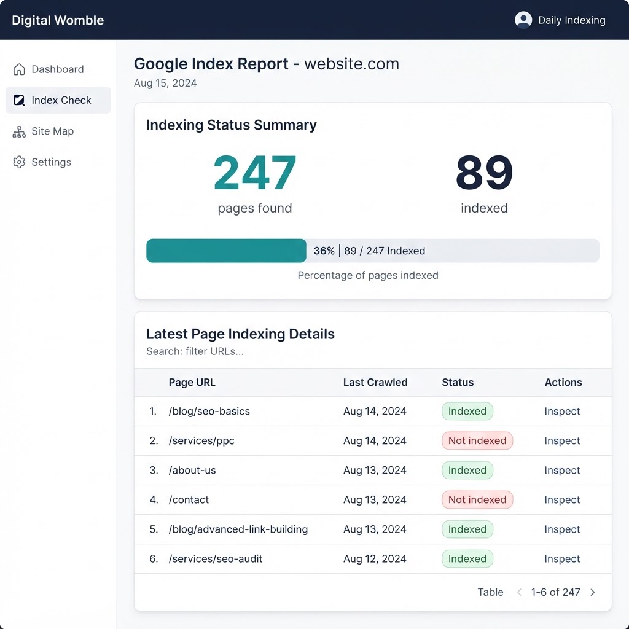Screen dimensions: 629x629
Task: Click Not indexed badge for /contact
Action: pos(477,500)
